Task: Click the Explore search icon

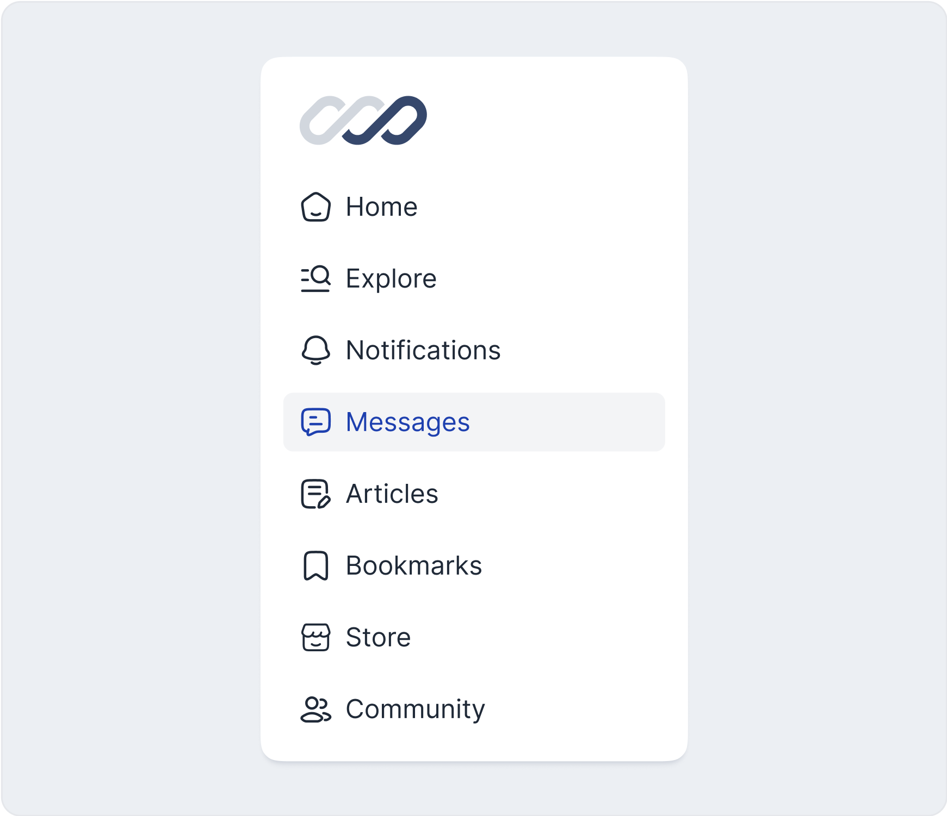Action: click(x=315, y=279)
